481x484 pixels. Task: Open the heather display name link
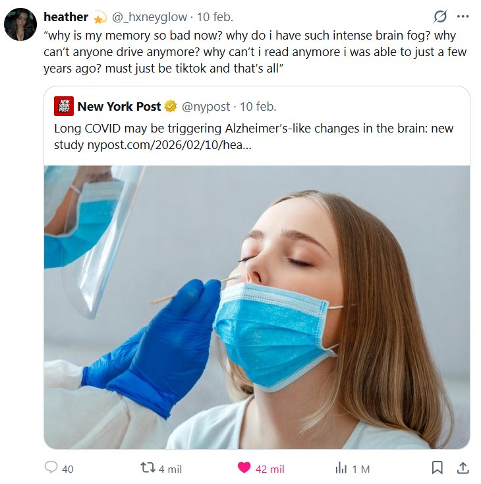pyautogui.click(x=66, y=16)
